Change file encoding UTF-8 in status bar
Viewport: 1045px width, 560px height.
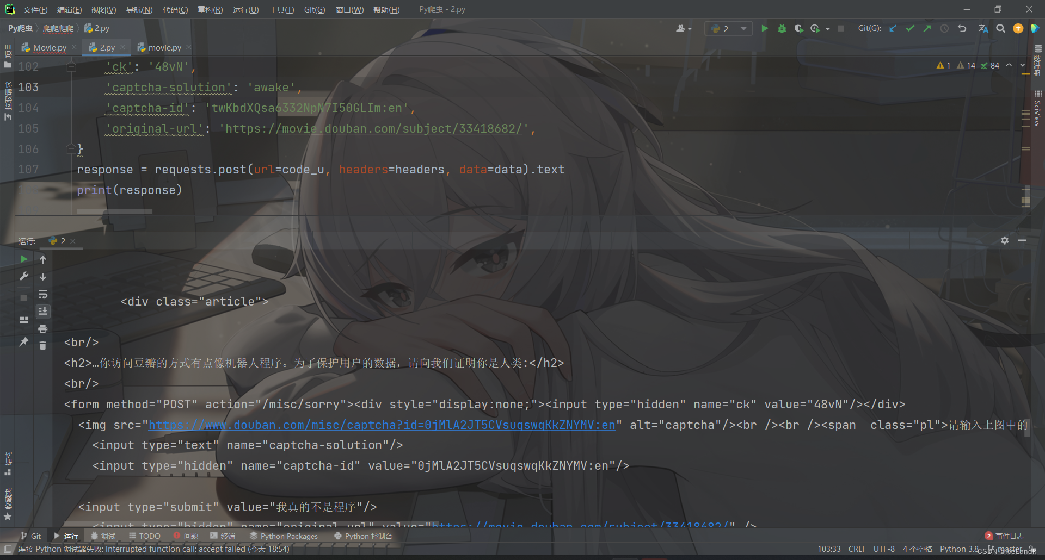tap(884, 549)
